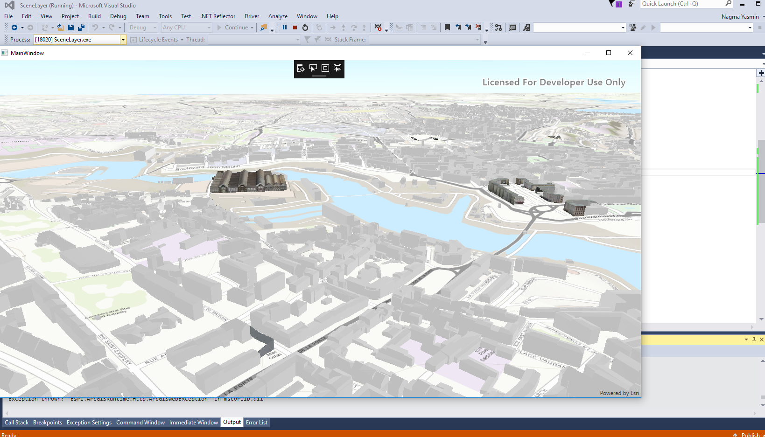Navigate backward with the back arrow icon
Screen dimensions: 765x437
(14, 28)
